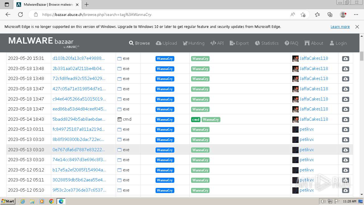Click petikvx avatar in fc849725187a row

click(295, 130)
